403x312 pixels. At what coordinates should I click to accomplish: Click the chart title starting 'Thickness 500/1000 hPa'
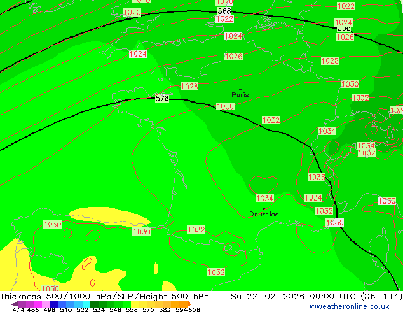pos(104,297)
